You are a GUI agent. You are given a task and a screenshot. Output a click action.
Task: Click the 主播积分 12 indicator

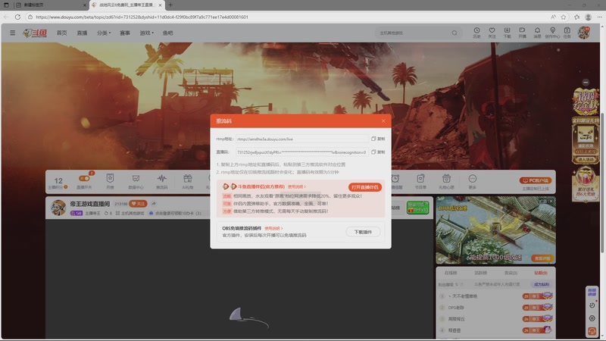[x=58, y=183]
